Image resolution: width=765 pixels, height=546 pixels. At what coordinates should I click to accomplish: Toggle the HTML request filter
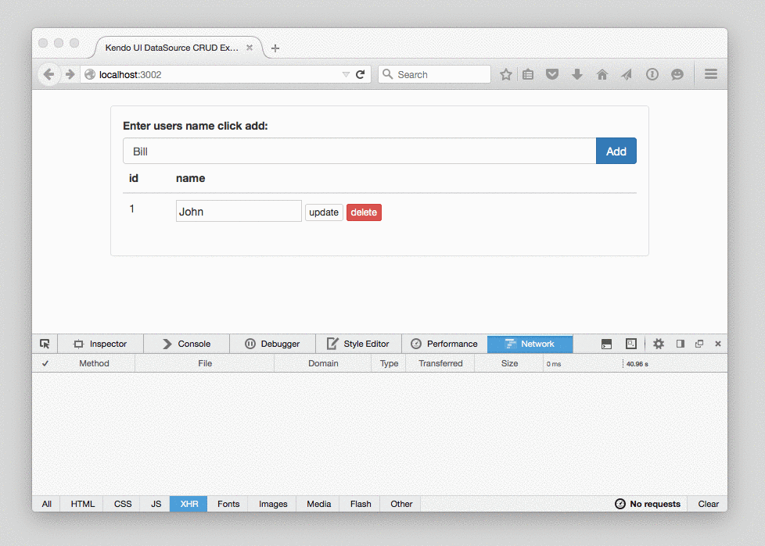click(81, 504)
